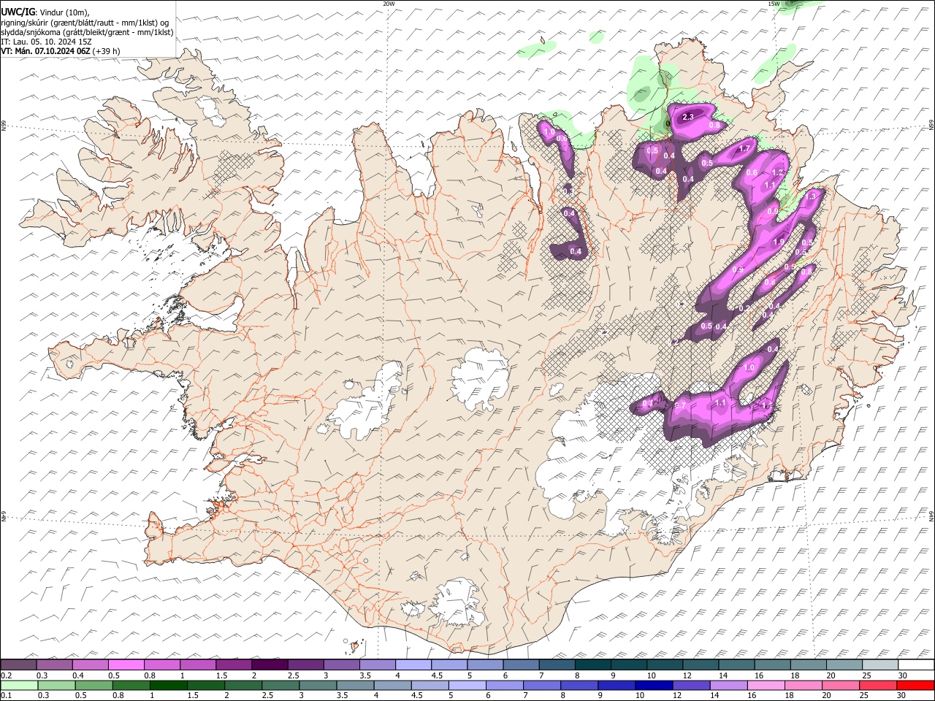Select the pale mint 0.1 swatch in the lower legend row
Image resolution: width=935 pixels, height=701 pixels.
(20, 685)
